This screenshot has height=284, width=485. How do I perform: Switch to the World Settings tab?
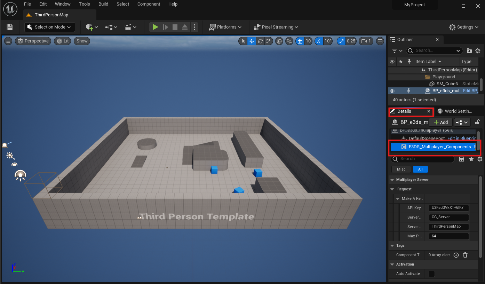455,111
